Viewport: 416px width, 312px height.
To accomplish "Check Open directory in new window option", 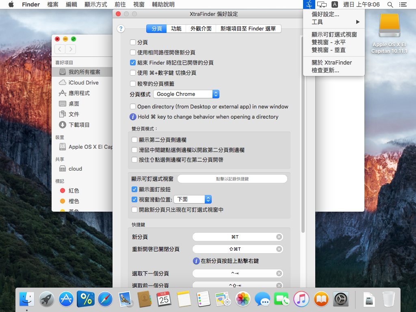I will [133, 107].
